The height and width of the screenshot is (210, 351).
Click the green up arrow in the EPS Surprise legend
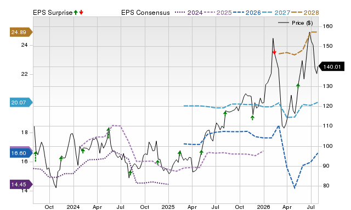coord(76,12)
